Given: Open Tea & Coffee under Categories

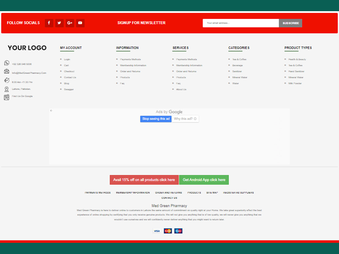Looking at the screenshot, I should [239, 59].
